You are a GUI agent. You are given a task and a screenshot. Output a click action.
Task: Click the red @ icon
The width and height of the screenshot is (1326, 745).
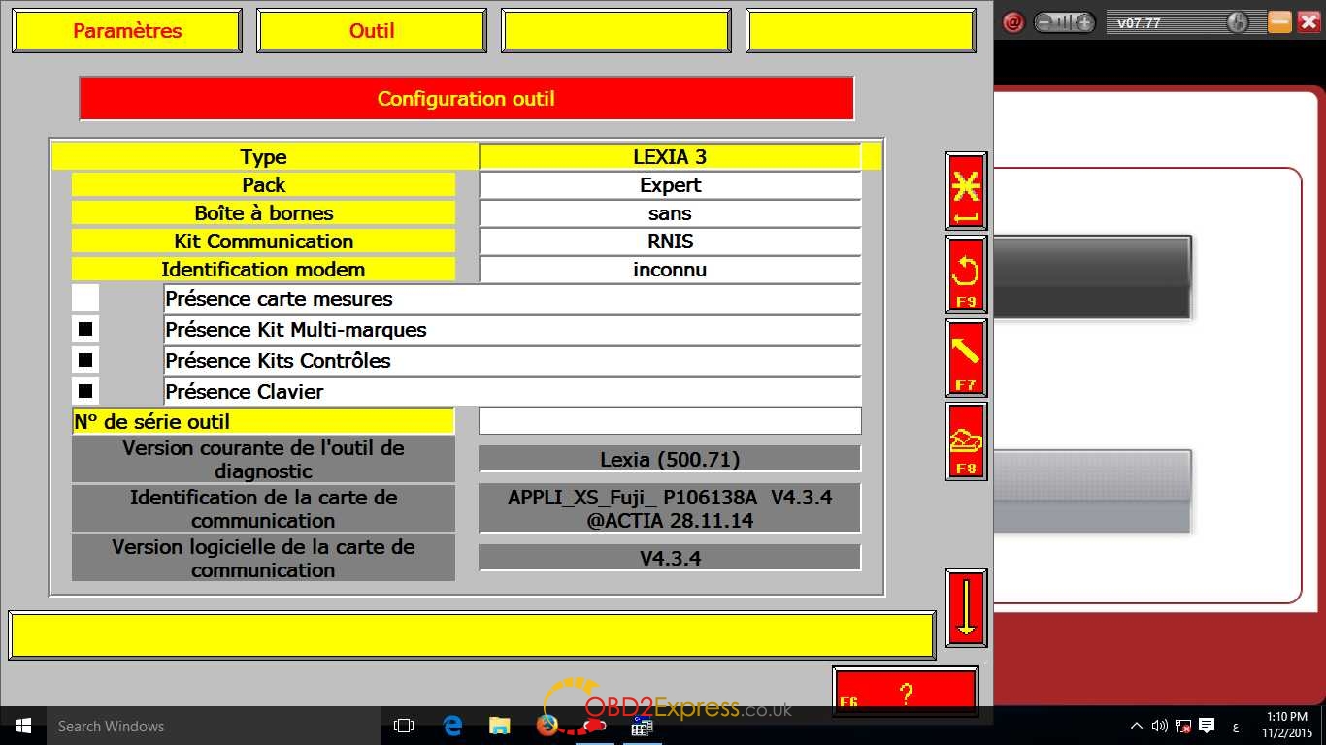[x=1012, y=22]
